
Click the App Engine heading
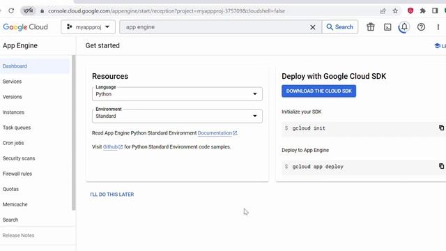point(20,46)
